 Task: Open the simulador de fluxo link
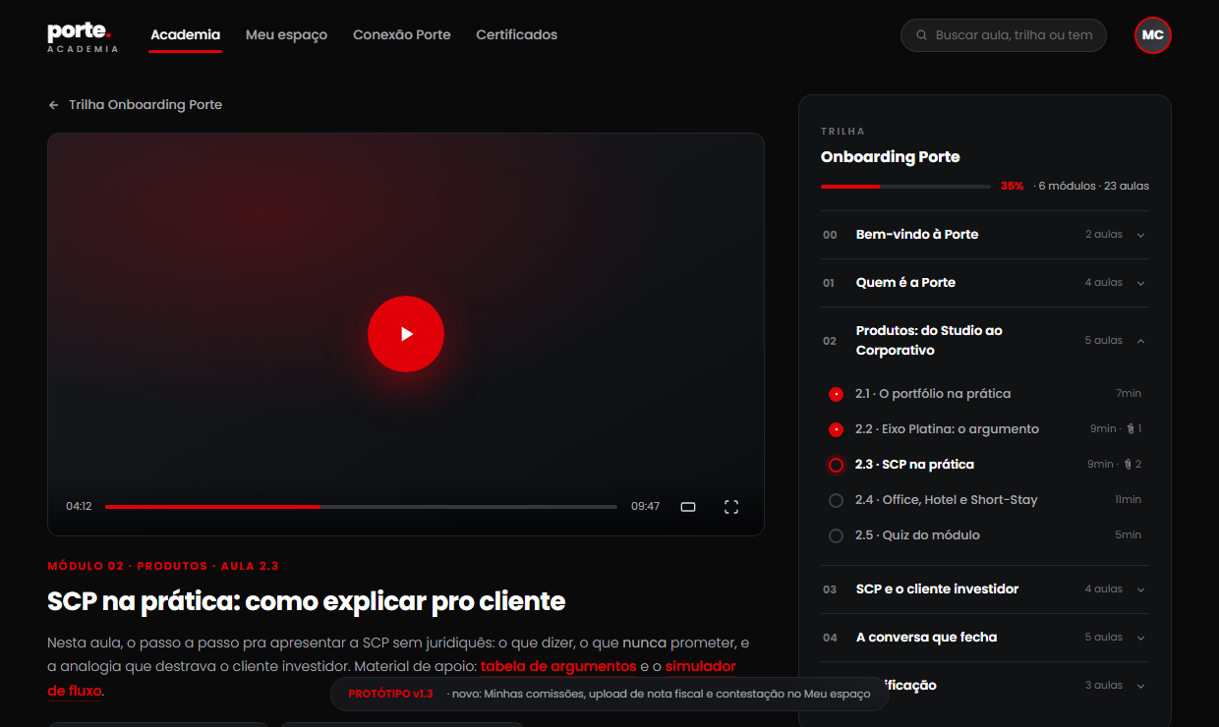tap(700, 667)
